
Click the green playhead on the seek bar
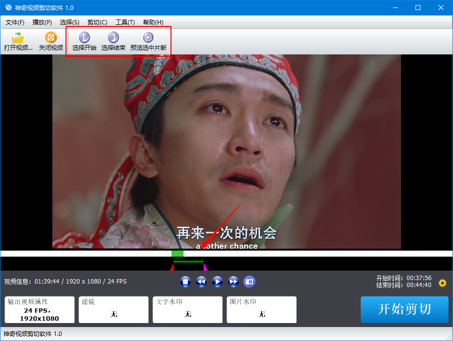[177, 254]
